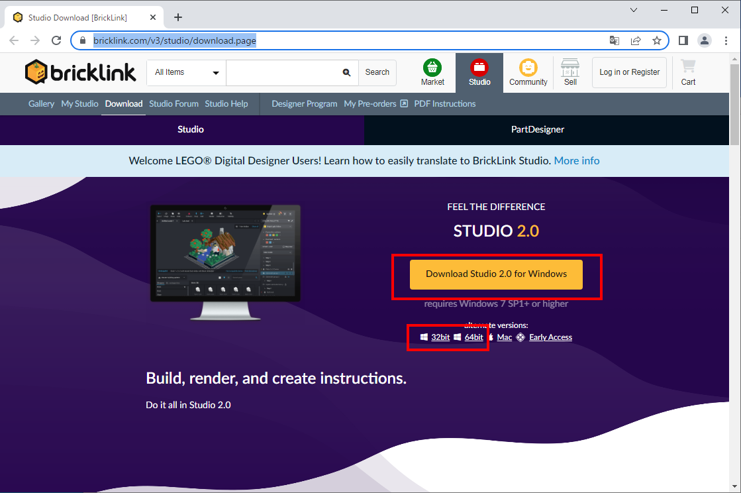Follow the More info link
This screenshot has height=493, width=741.
[x=576, y=161]
